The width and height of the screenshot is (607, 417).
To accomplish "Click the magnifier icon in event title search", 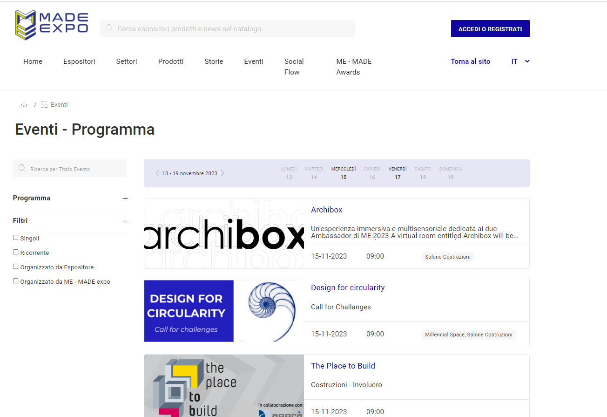I will click(22, 168).
